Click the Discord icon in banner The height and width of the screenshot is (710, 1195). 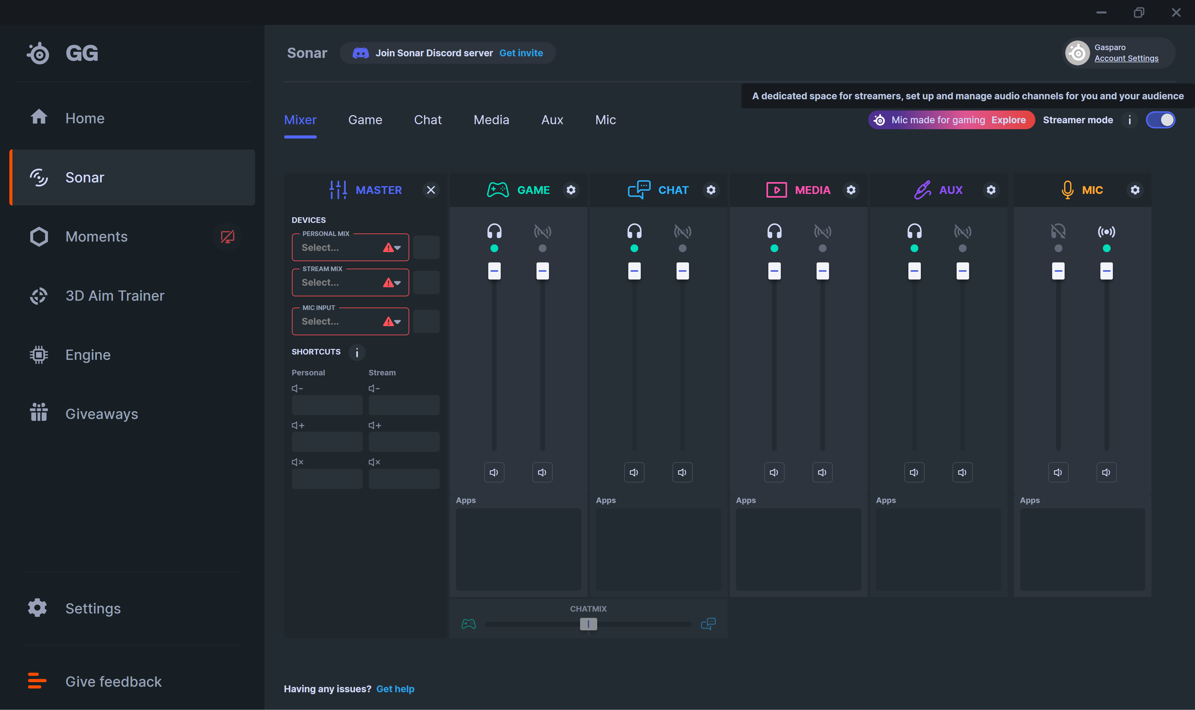361,53
